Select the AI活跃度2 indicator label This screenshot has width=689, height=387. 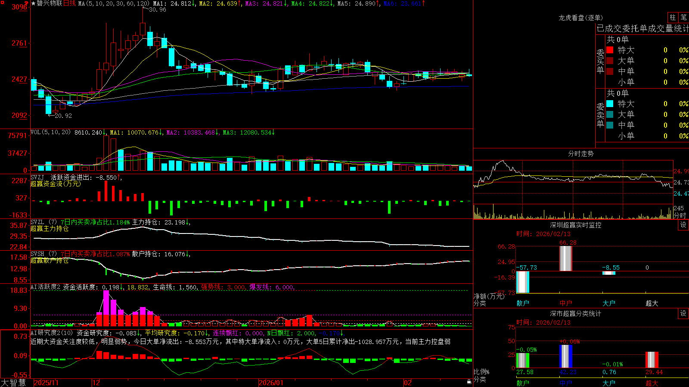point(46,287)
